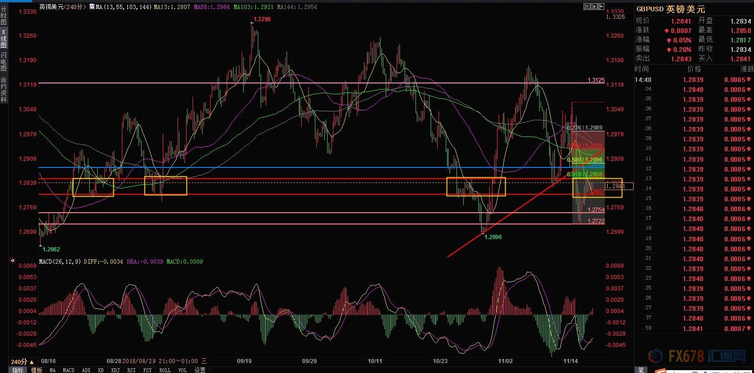754x373 pixels.
Task: Apply the MACD indicator from bottom bar
Action: tap(68, 370)
